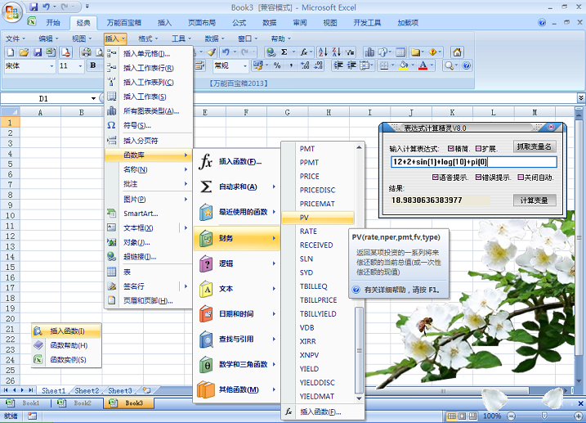The width and height of the screenshot is (586, 423).
Task: Expand the 批注 submenu
Action: tap(149, 184)
